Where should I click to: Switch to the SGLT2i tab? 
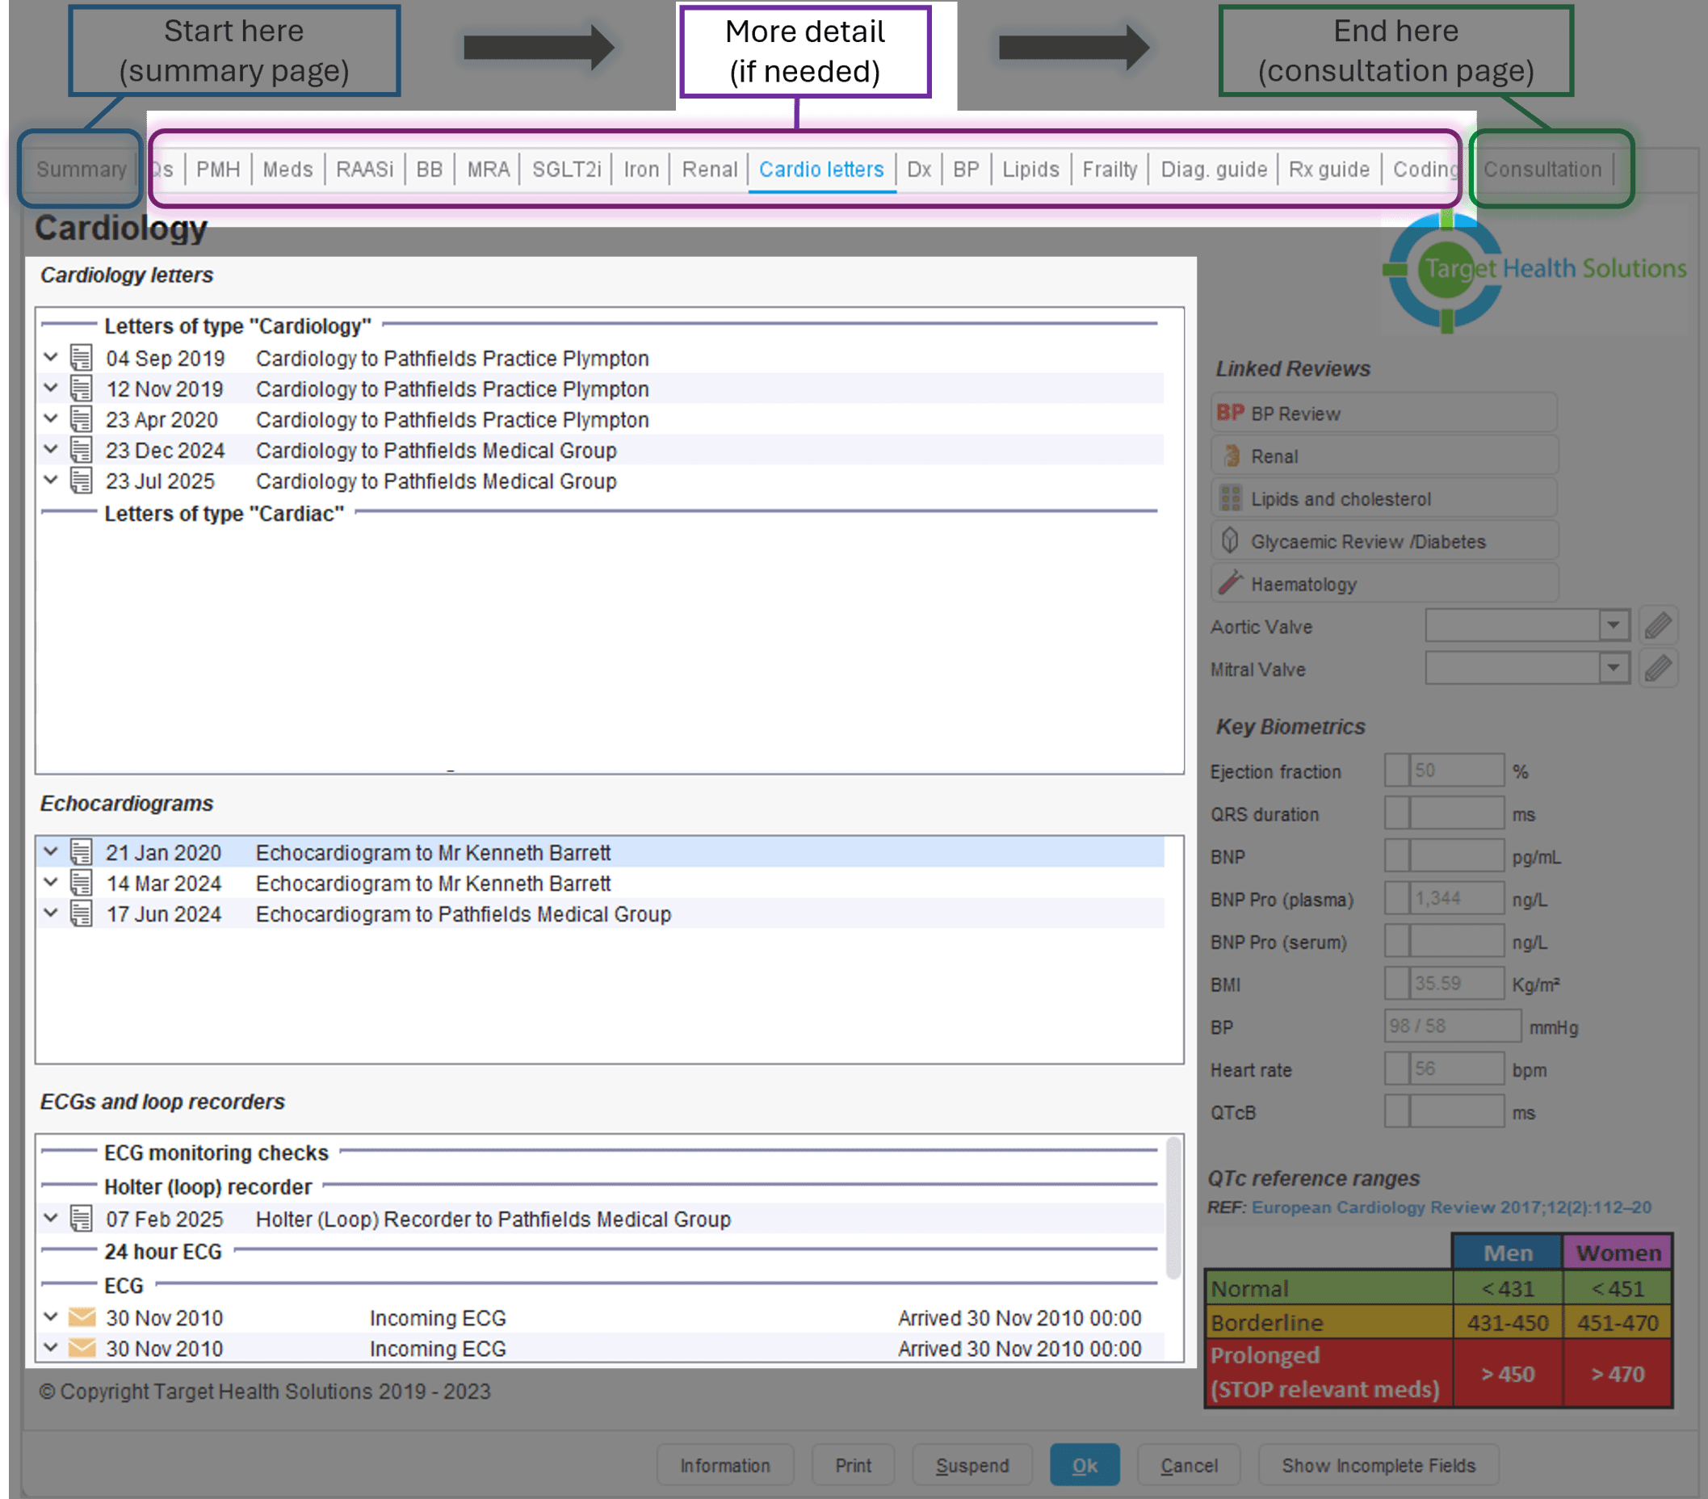[x=566, y=170]
